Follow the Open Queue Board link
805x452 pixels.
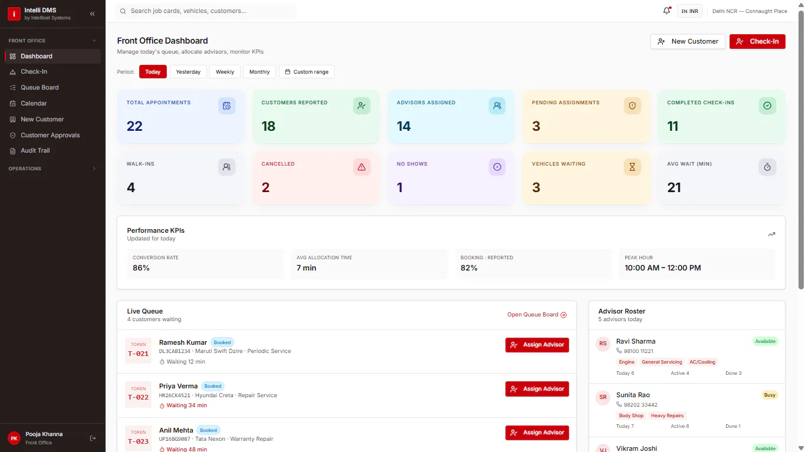(537, 315)
